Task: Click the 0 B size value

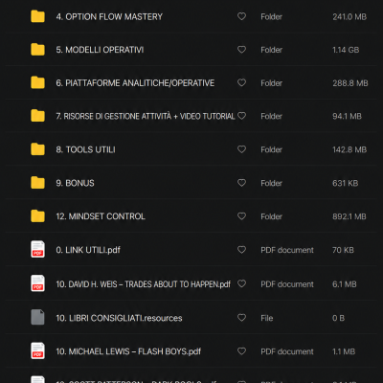Action: coord(338,318)
